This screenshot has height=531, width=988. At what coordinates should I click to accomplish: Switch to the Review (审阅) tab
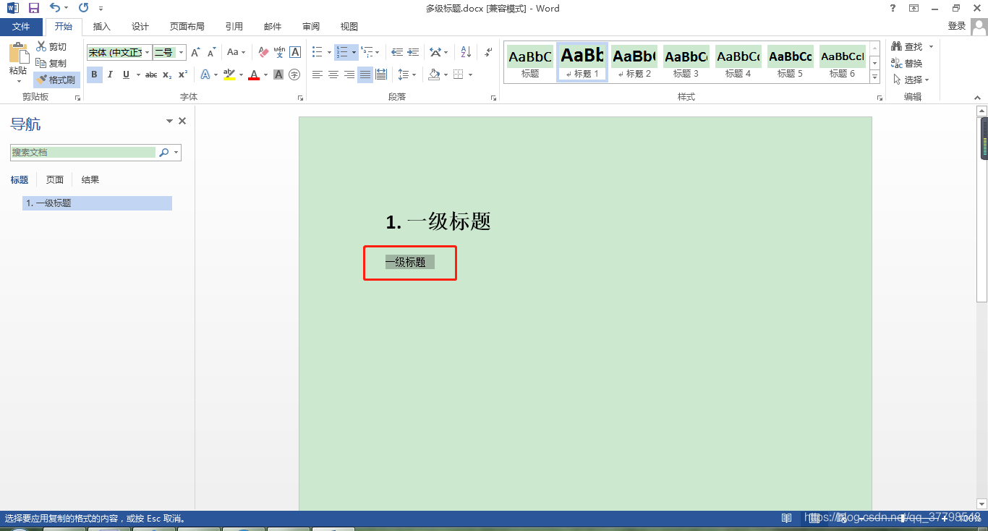tap(311, 27)
